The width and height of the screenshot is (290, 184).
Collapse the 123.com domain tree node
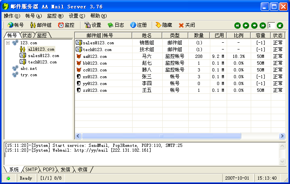[x=8, y=43]
